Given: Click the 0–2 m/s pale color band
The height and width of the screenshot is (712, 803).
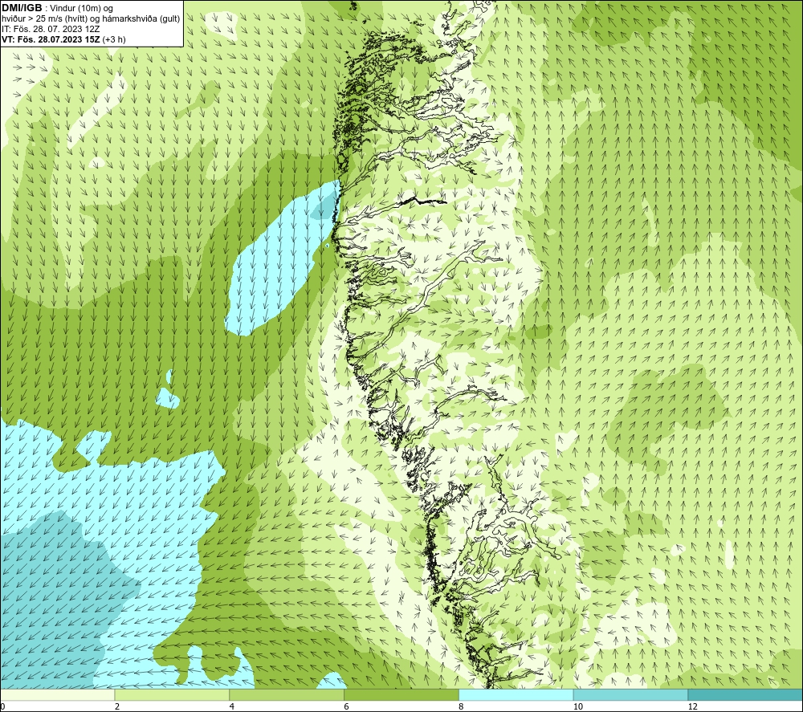Looking at the screenshot, I should [x=57, y=695].
